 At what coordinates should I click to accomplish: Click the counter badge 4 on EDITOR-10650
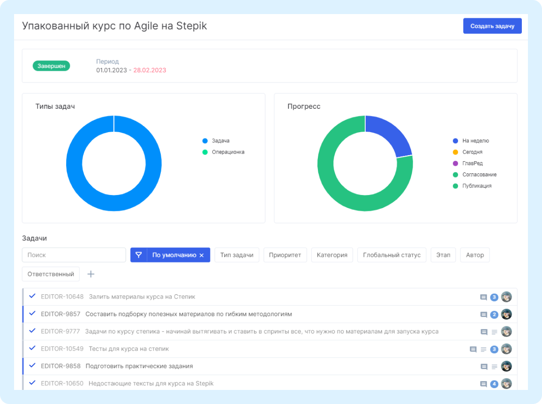(x=494, y=383)
